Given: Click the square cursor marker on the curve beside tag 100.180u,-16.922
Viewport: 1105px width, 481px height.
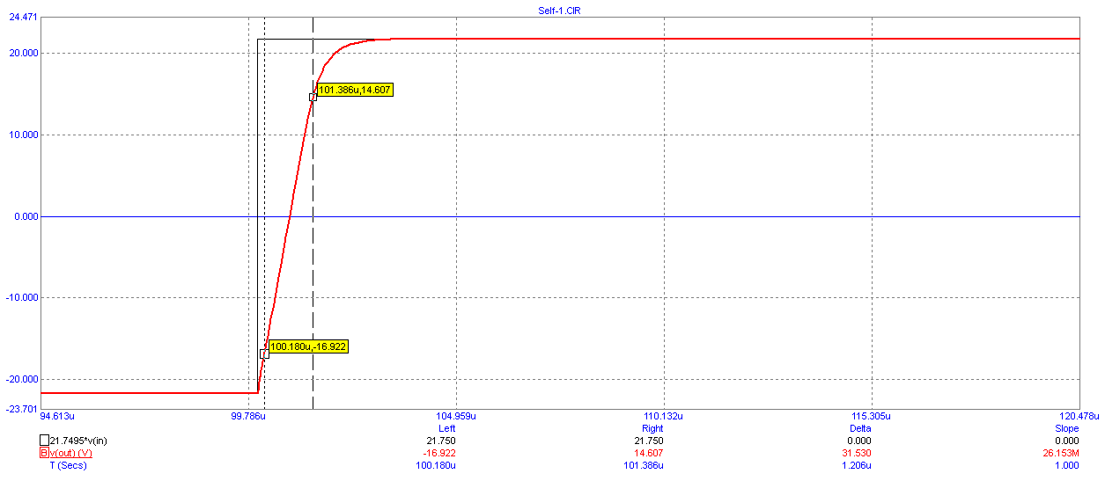Looking at the screenshot, I should tap(264, 353).
